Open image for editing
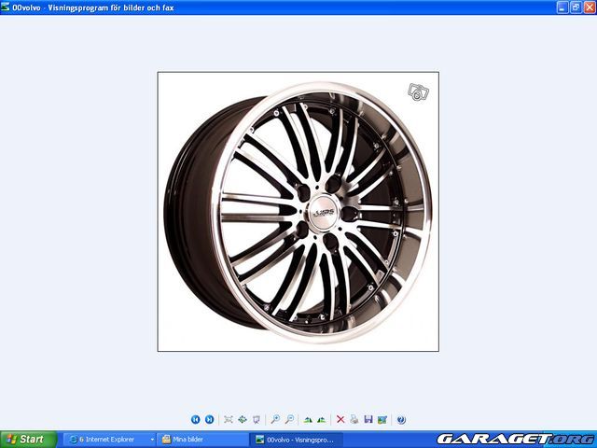597x448 pixels. click(x=382, y=419)
